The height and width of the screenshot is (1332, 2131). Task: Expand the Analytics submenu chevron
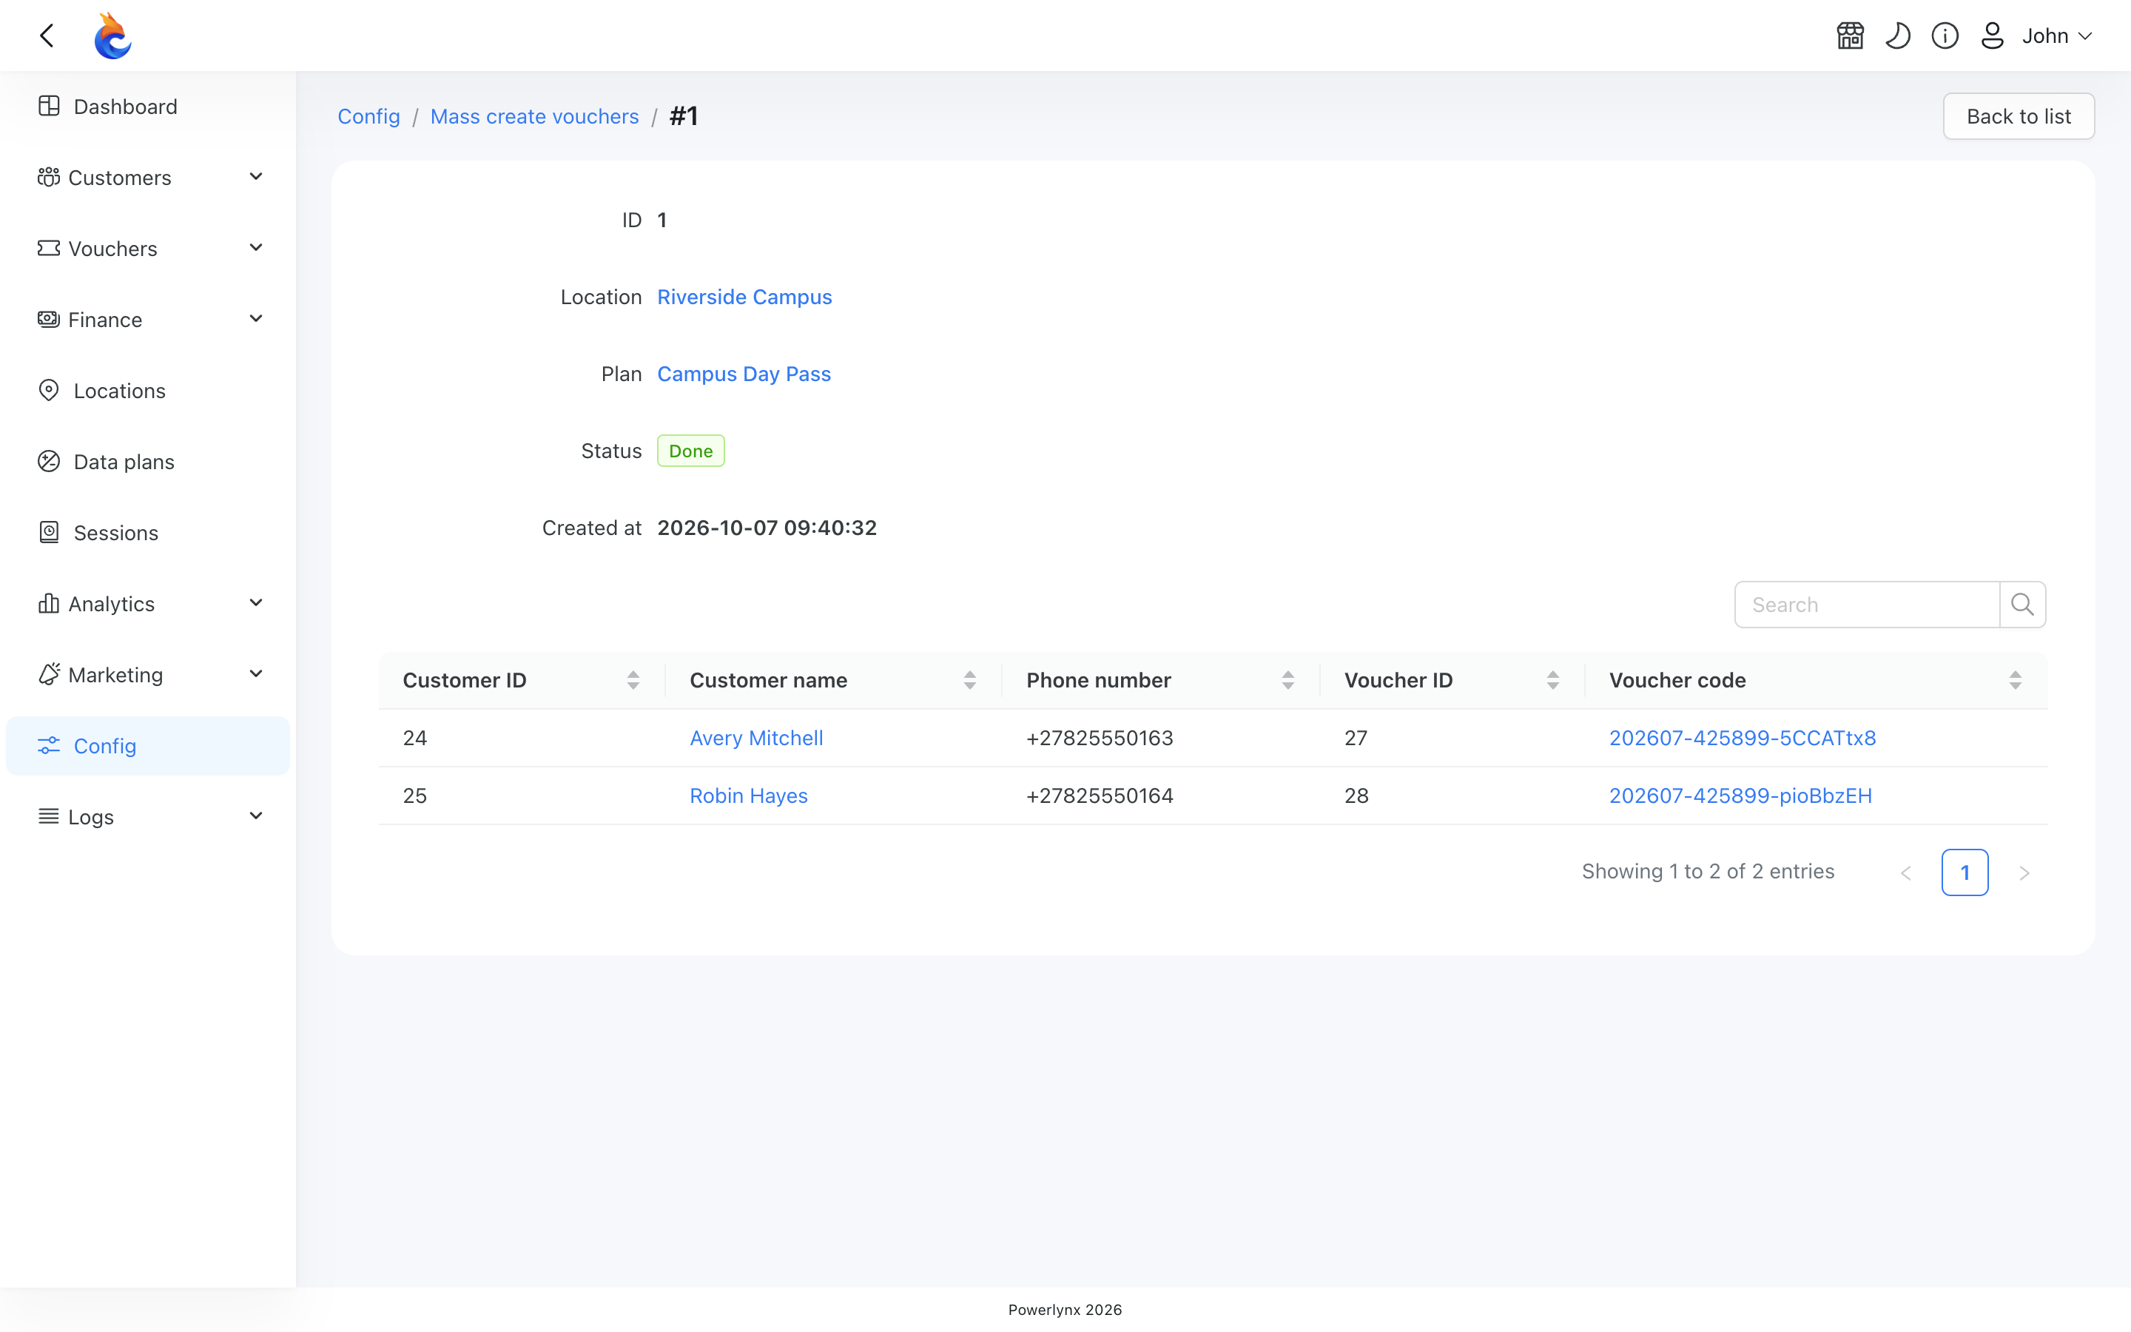pos(256,603)
